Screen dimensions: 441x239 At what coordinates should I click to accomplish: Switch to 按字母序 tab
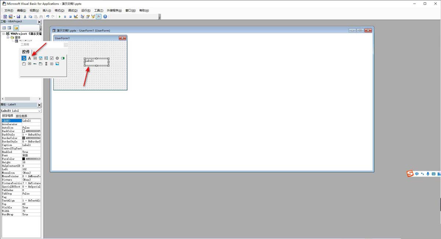click(x=8, y=116)
